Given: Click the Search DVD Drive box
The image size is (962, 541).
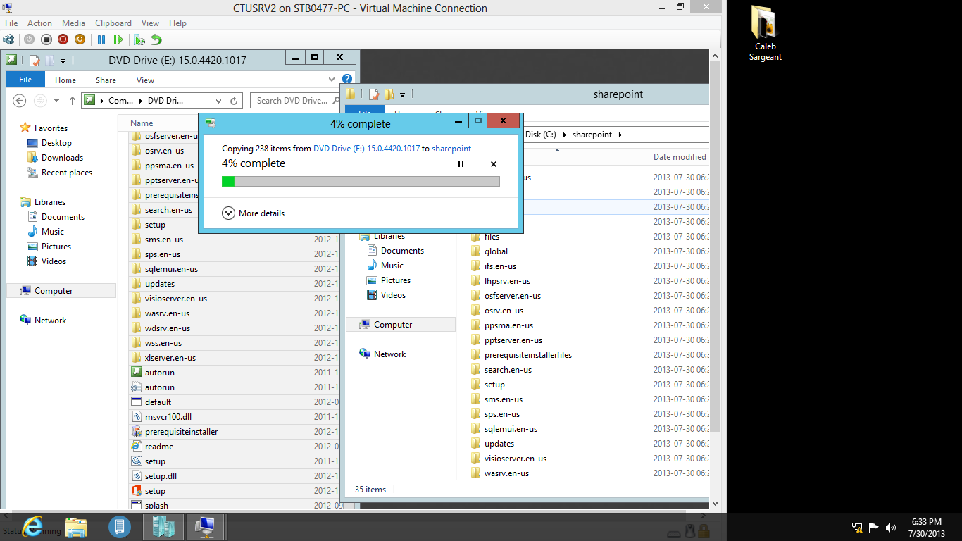Looking at the screenshot, I should [296, 101].
